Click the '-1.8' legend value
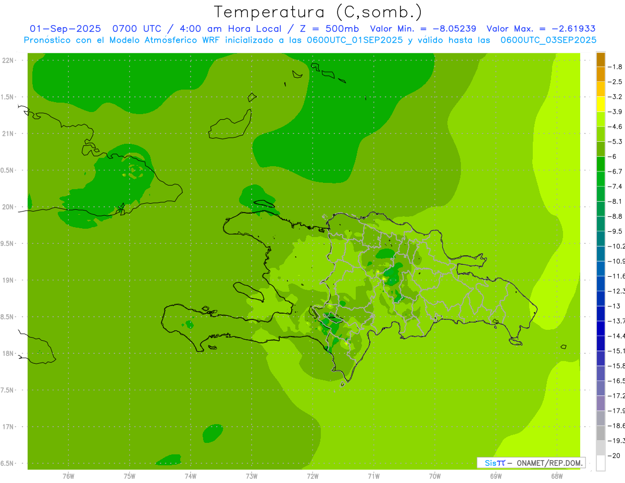Image resolution: width=625 pixels, height=483 pixels. [615, 67]
